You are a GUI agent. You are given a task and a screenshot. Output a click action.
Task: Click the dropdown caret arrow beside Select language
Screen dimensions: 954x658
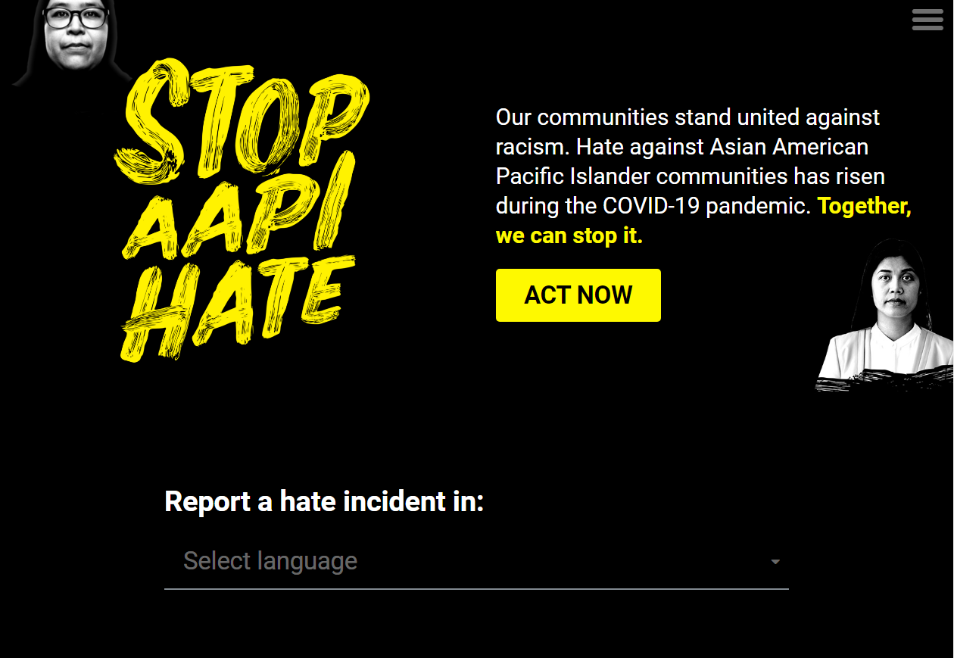tap(775, 562)
